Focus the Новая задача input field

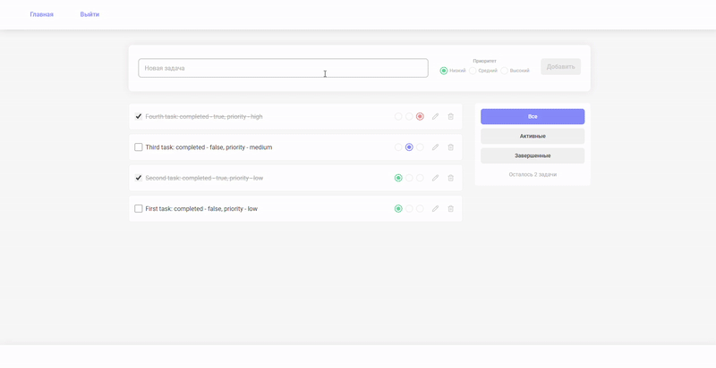283,68
